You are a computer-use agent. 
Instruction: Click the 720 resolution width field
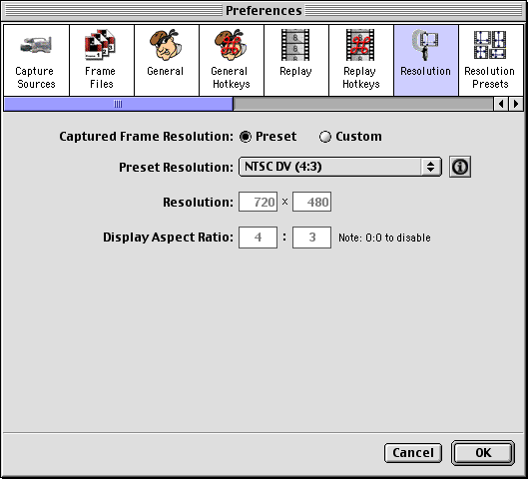(258, 202)
